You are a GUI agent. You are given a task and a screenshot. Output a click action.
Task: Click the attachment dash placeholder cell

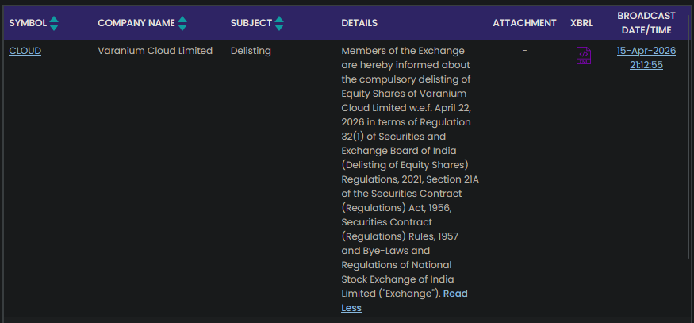coord(524,51)
